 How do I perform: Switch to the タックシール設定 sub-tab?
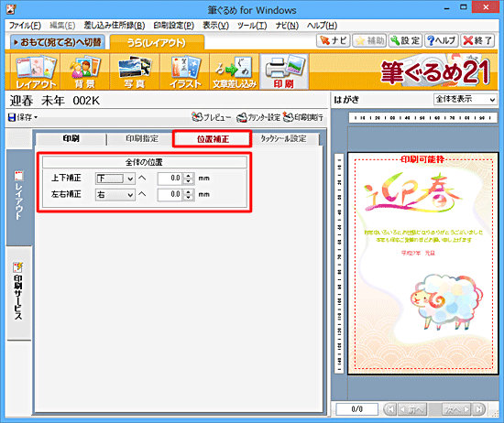[x=284, y=139]
